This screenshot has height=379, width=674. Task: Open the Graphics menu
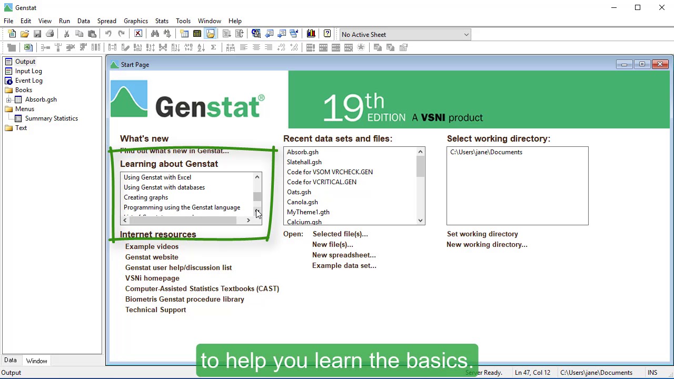pos(136,21)
